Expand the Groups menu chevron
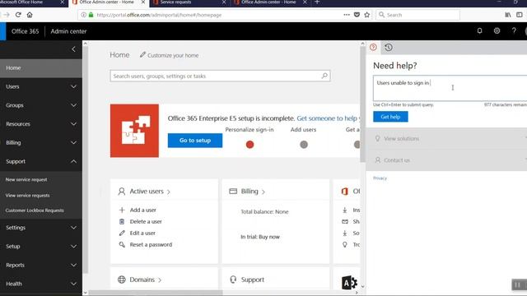527x296 pixels. (x=73, y=105)
